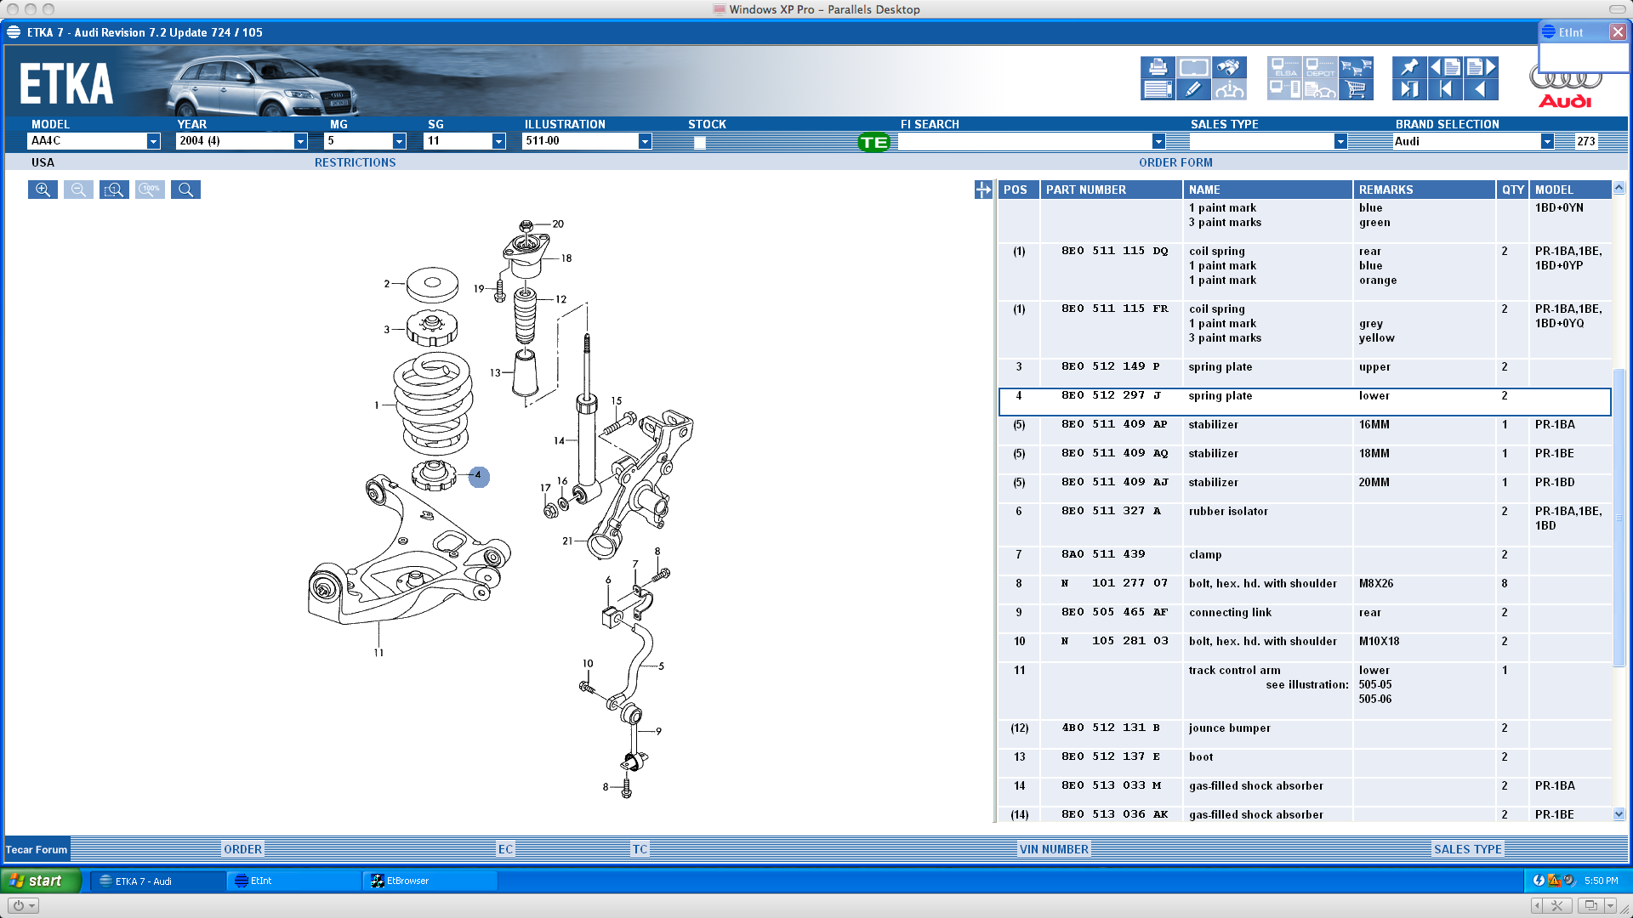The width and height of the screenshot is (1633, 918).
Task: Click the FI SEARCH input field
Action: point(1025,141)
